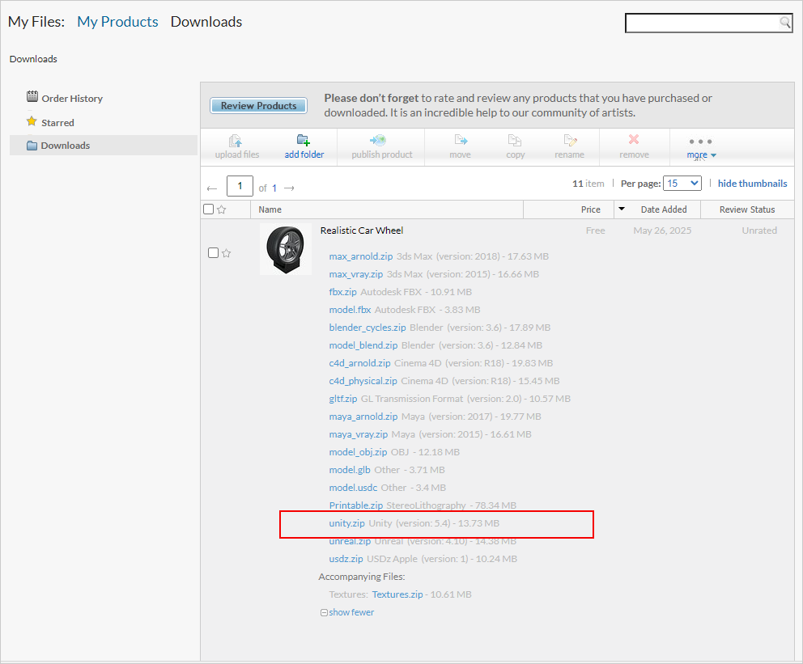Image resolution: width=803 pixels, height=664 pixels.
Task: Click the search magnifier icon
Action: point(784,23)
